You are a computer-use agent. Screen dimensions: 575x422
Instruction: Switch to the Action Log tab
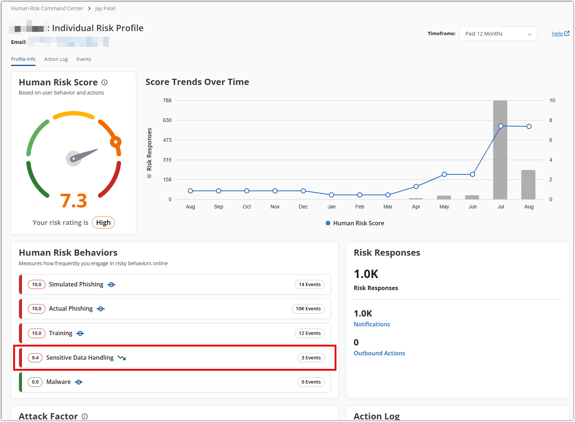pos(56,59)
